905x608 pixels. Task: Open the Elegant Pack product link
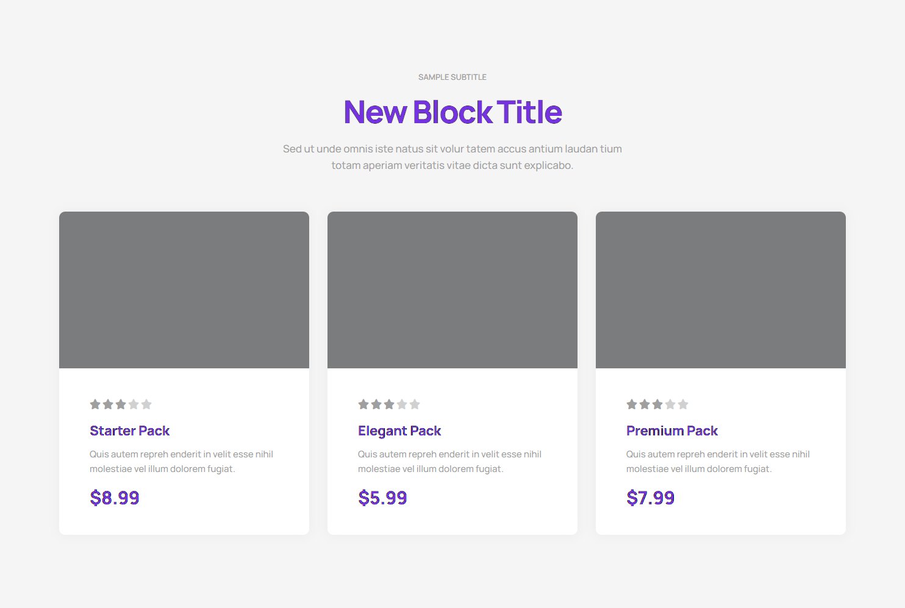(x=399, y=431)
